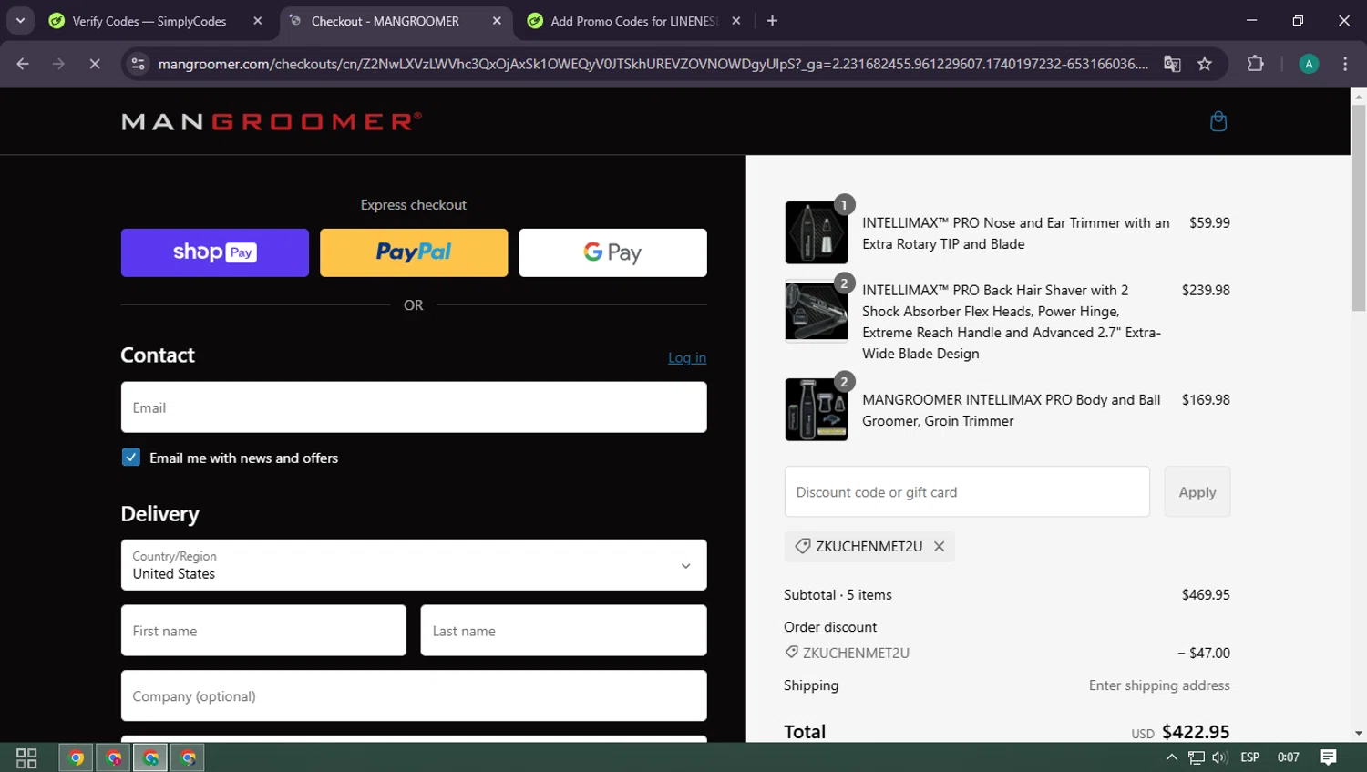The width and height of the screenshot is (1367, 772).
Task: Focus the First name field
Action: [x=263, y=631]
